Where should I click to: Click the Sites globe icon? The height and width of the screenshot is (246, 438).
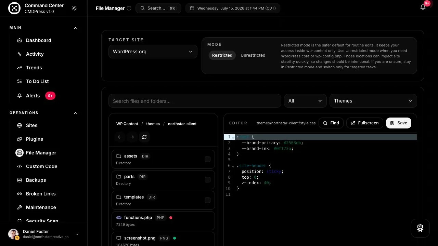pyautogui.click(x=20, y=125)
